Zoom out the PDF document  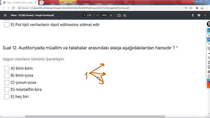click(x=97, y=15)
